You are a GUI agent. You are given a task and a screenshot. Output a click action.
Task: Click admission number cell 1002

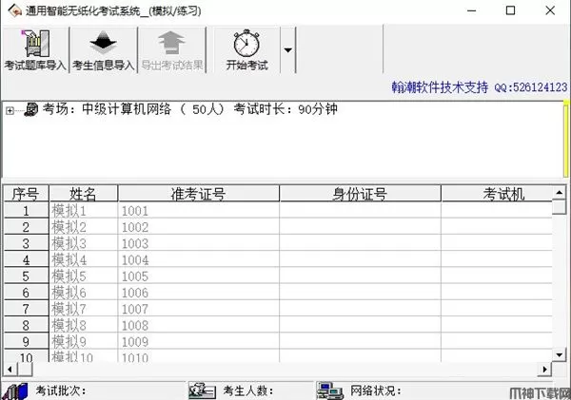199,227
